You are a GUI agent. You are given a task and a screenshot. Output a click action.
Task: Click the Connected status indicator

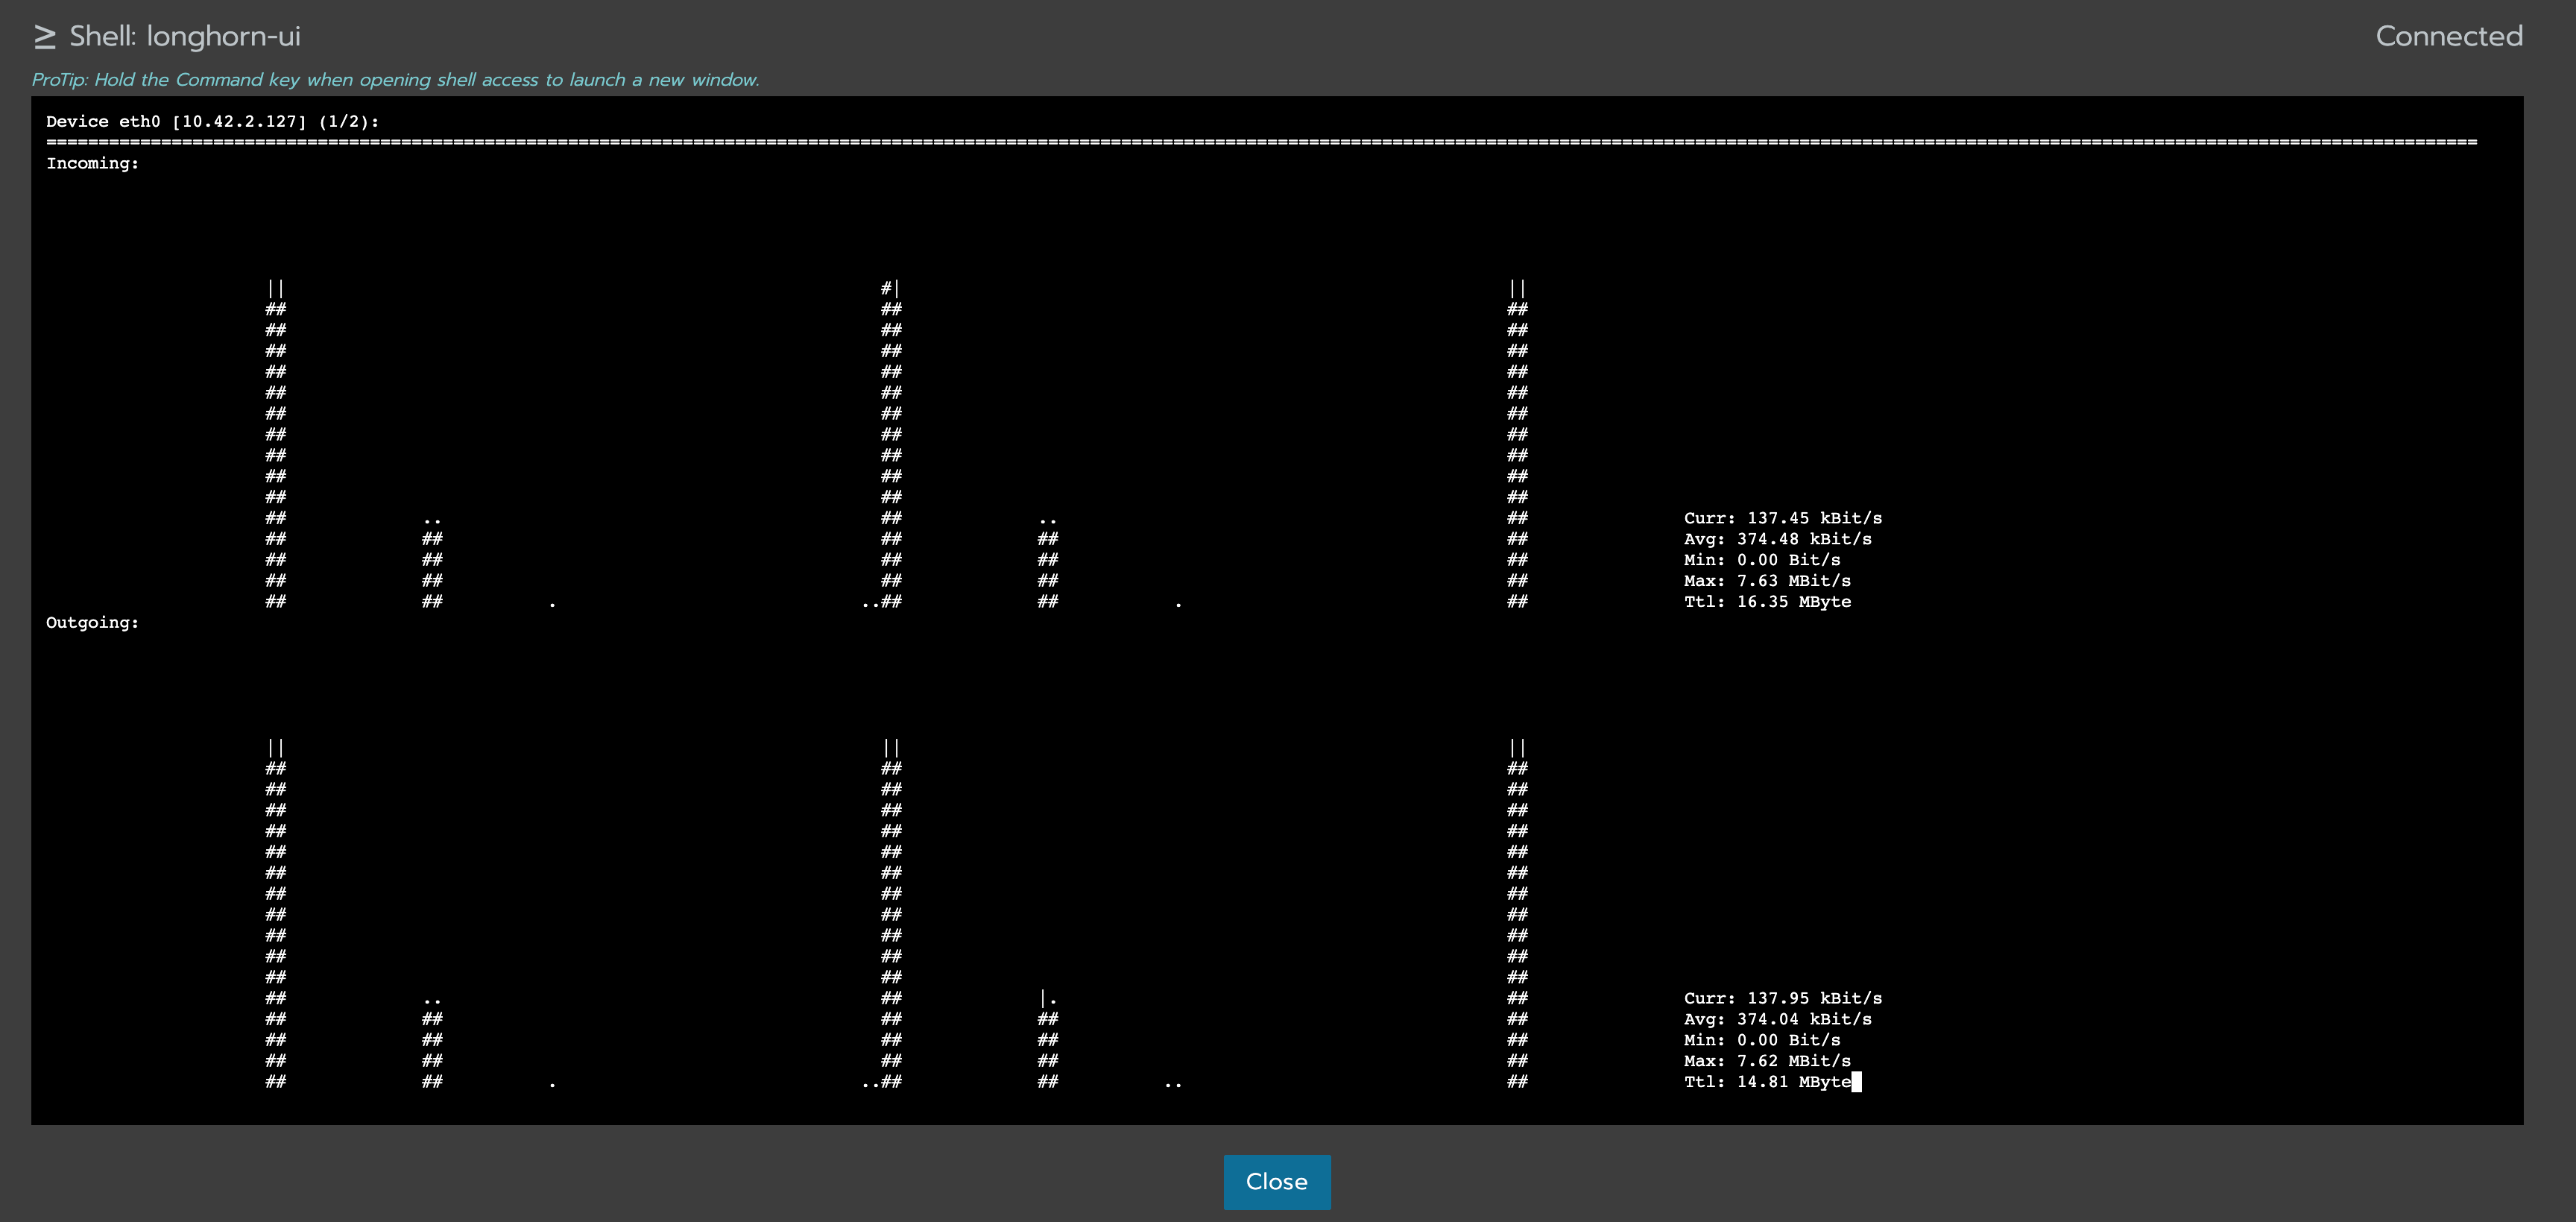click(2448, 36)
